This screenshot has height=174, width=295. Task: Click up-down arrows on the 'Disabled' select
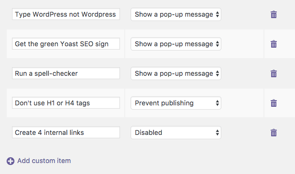point(217,133)
